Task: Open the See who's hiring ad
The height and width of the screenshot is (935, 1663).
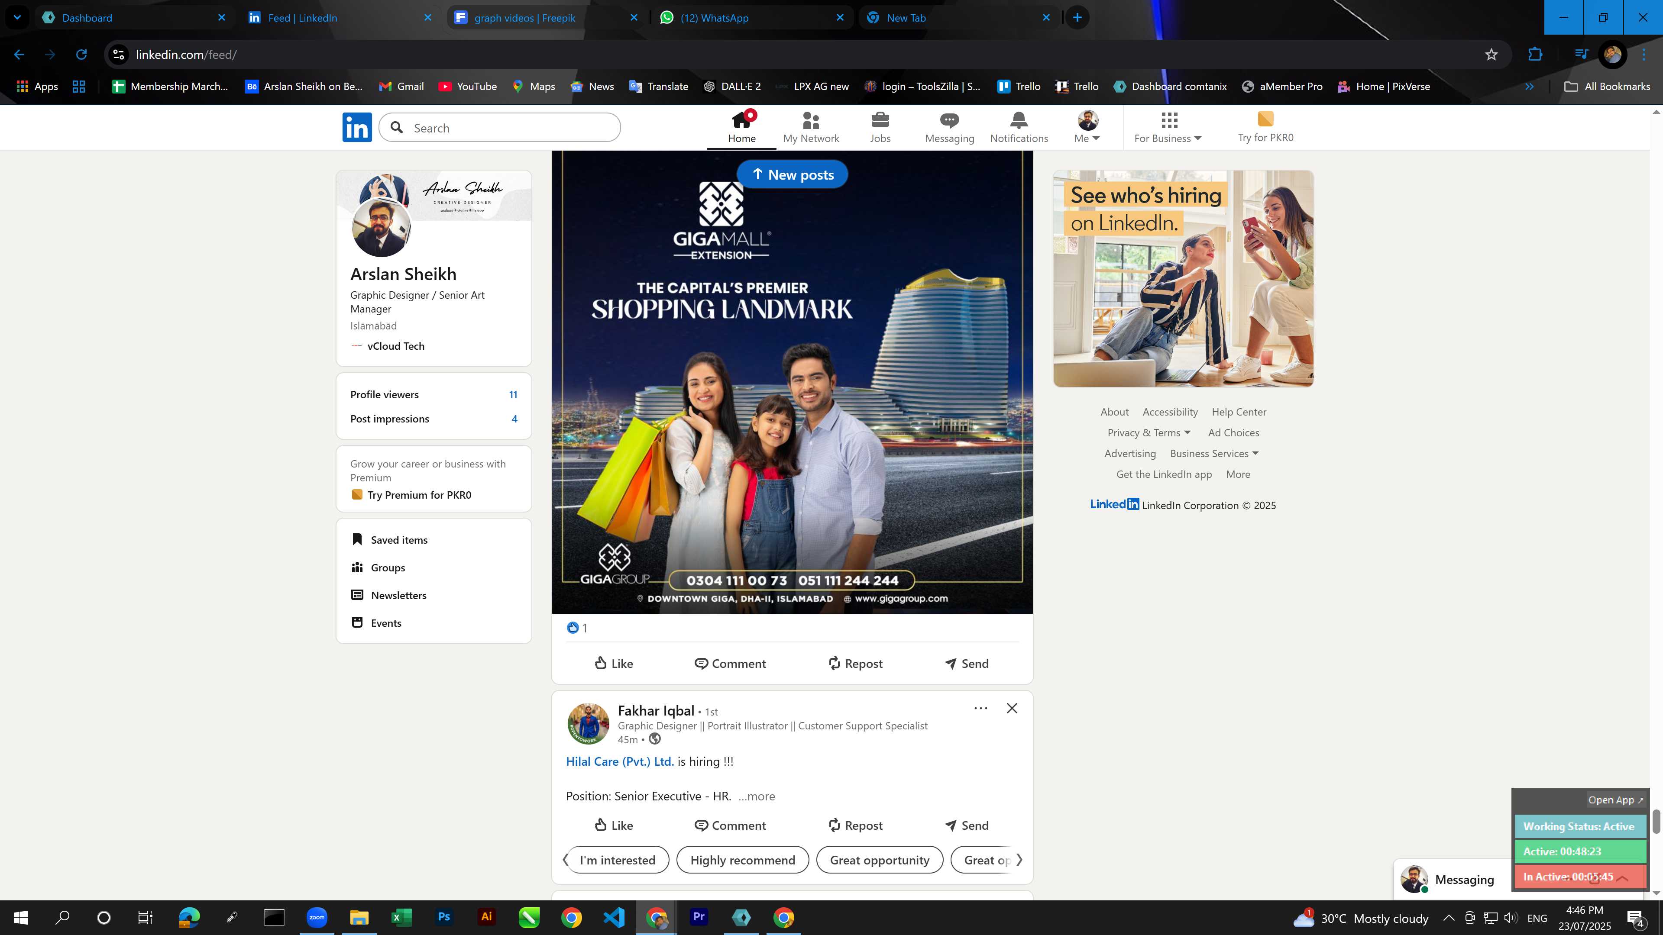Action: [1183, 279]
